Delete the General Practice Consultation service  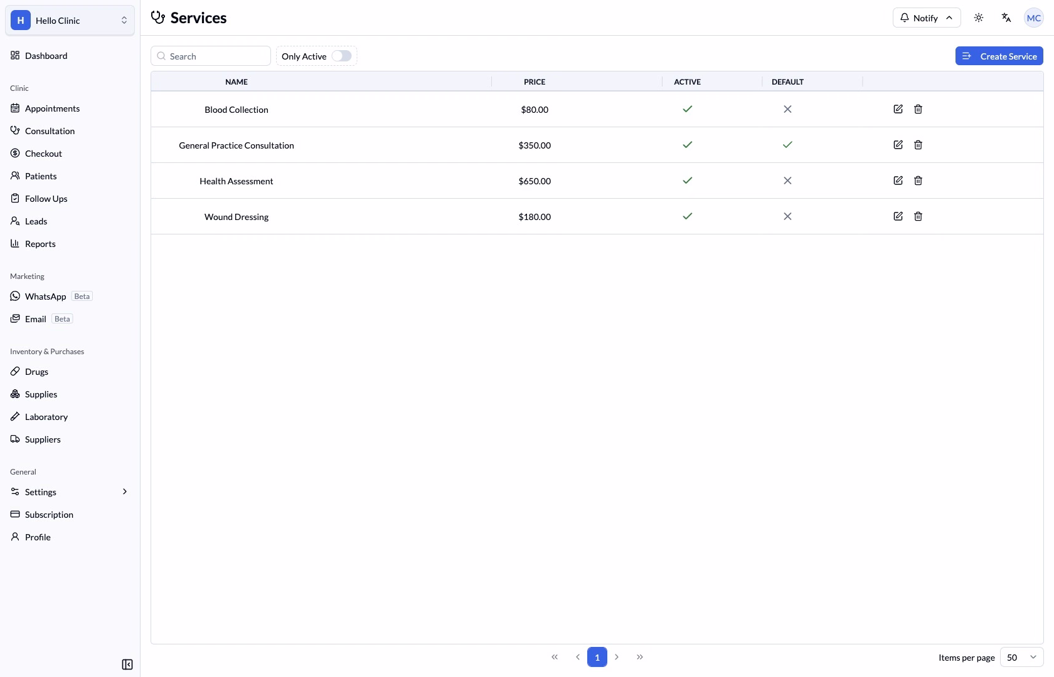(x=918, y=145)
